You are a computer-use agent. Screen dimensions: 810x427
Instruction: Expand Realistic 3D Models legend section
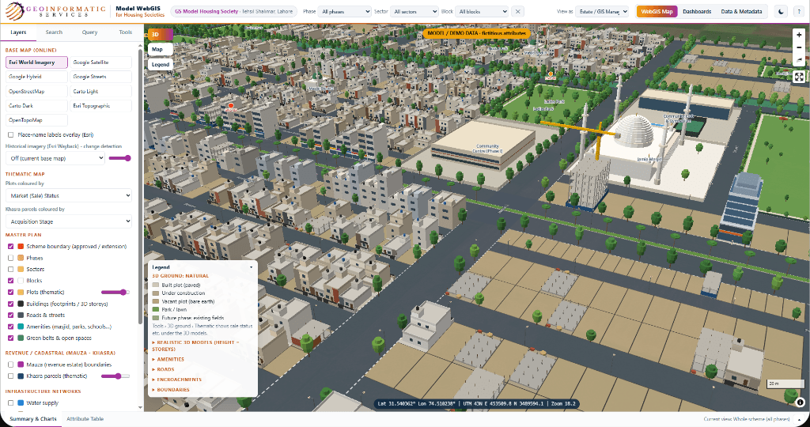195,346
